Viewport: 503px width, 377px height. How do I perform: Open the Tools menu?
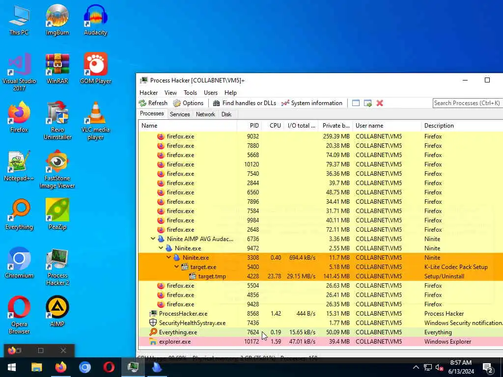190,93
